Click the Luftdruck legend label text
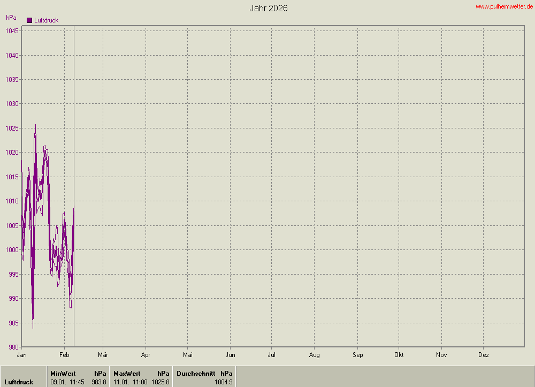 [46, 20]
